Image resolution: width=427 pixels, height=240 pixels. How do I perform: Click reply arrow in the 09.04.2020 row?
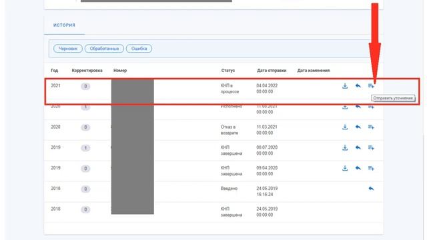(x=358, y=168)
